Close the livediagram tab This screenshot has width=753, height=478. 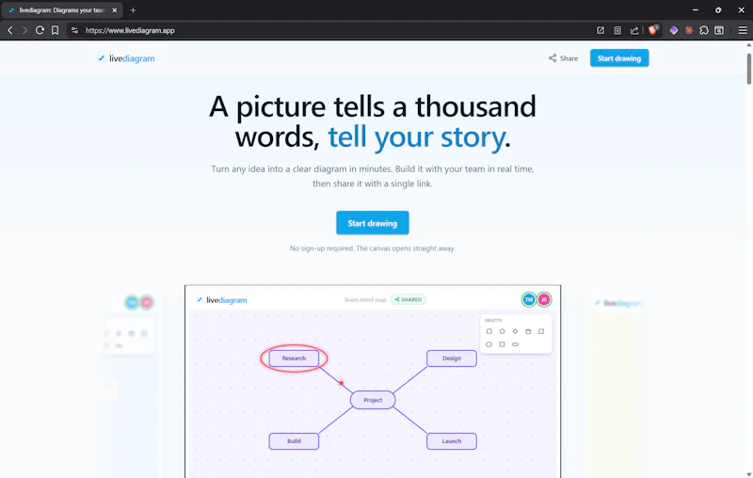[114, 10]
